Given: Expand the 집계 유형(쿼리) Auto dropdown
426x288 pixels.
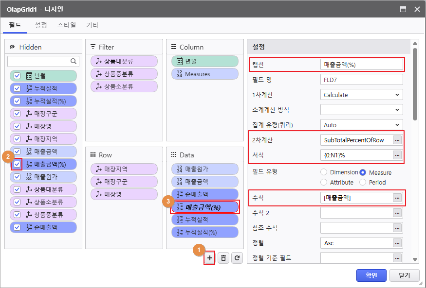Looking at the screenshot, I should (362, 125).
